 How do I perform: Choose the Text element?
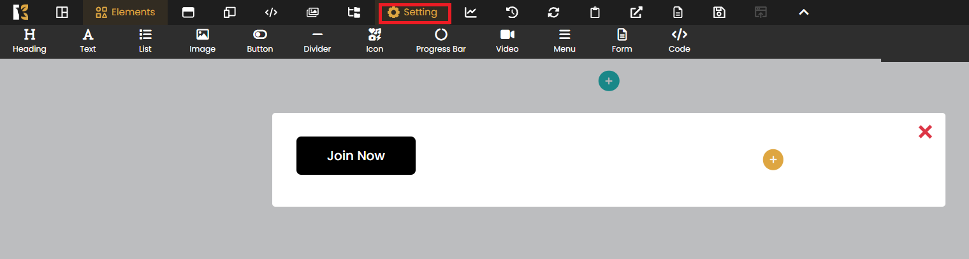click(x=88, y=41)
